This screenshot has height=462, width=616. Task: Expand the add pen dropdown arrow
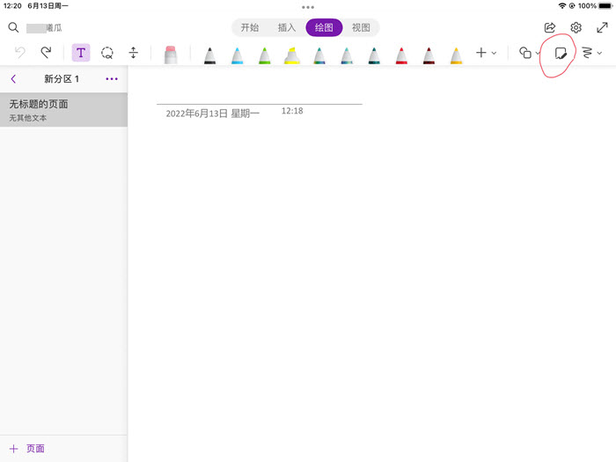(x=495, y=53)
